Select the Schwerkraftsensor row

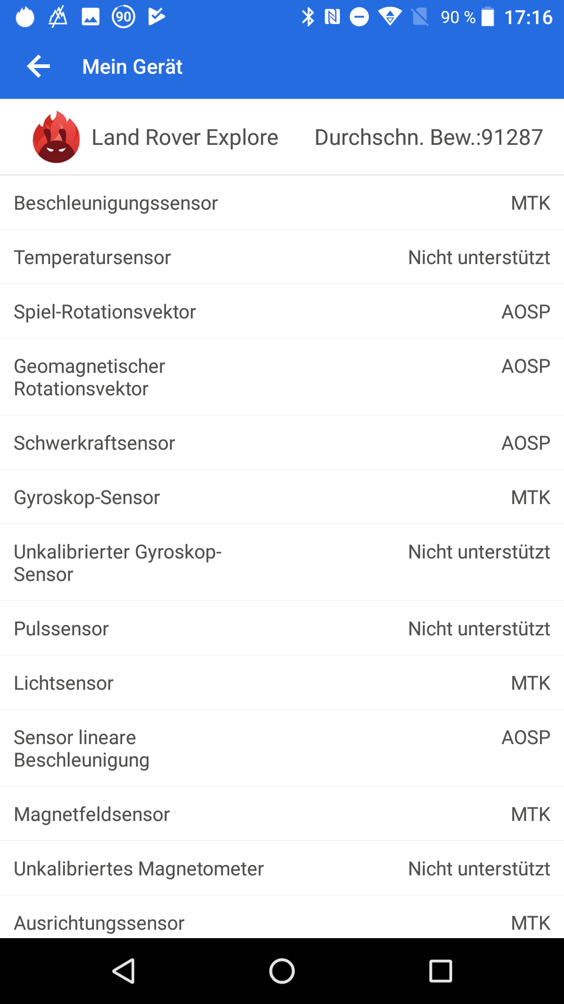[x=282, y=443]
